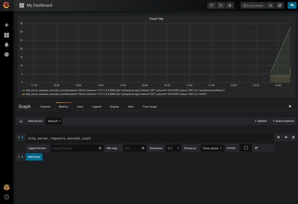Click green color swatch of /actuator/prometheus series

24,90
